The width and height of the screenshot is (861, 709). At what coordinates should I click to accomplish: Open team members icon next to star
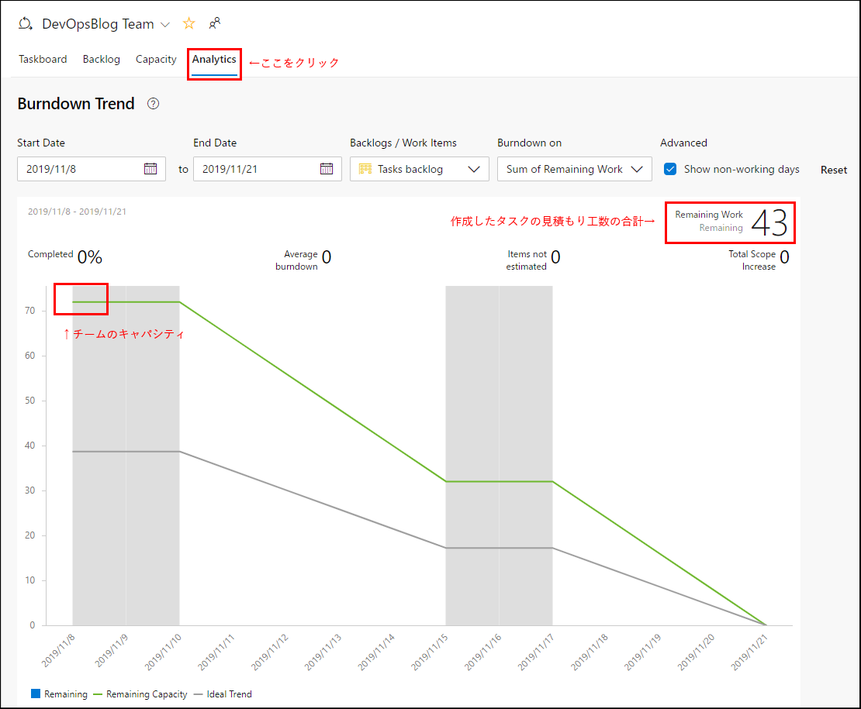(x=215, y=23)
